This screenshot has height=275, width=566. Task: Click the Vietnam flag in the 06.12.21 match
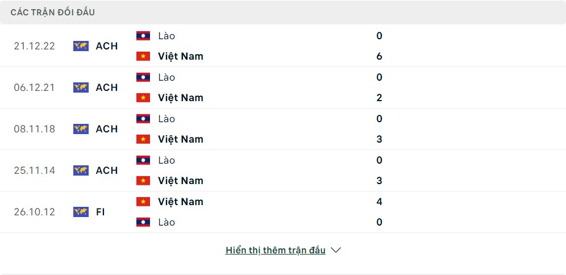(x=143, y=98)
